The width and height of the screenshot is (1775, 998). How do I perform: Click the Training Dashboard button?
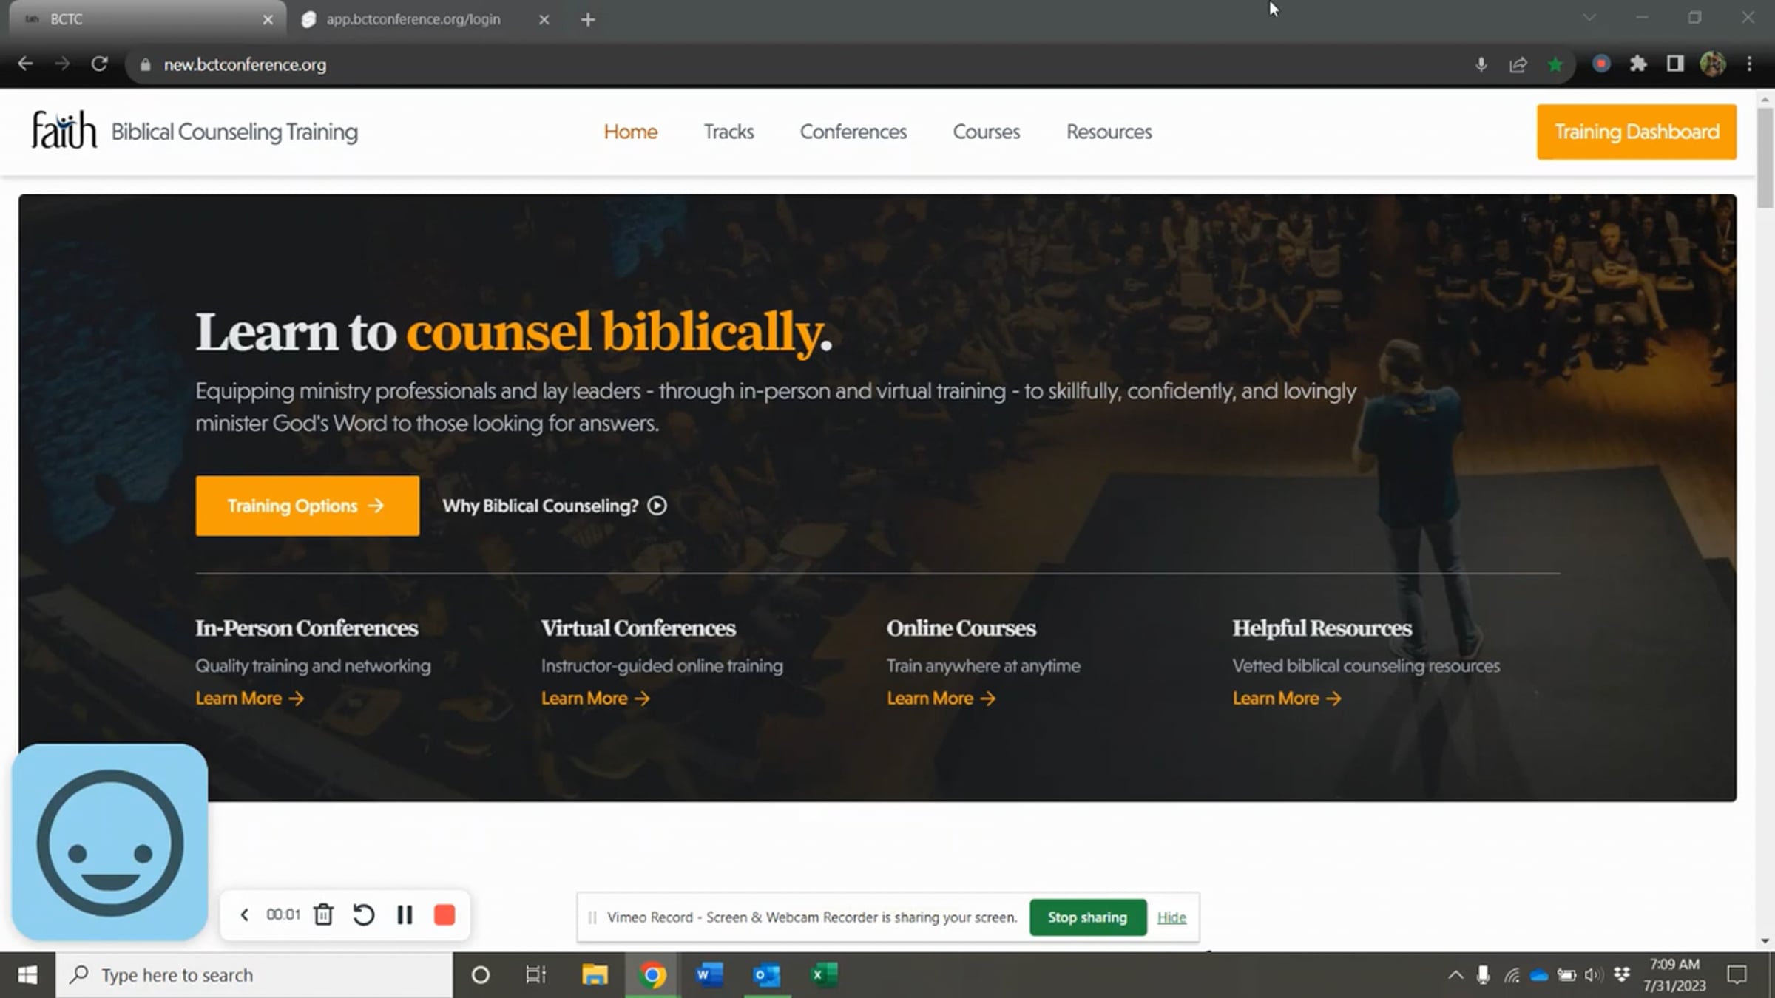(1637, 132)
